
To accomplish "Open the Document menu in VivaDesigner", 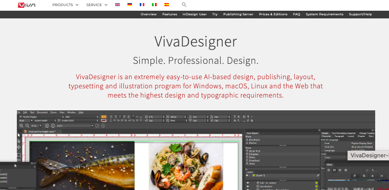I will point(42,112).
